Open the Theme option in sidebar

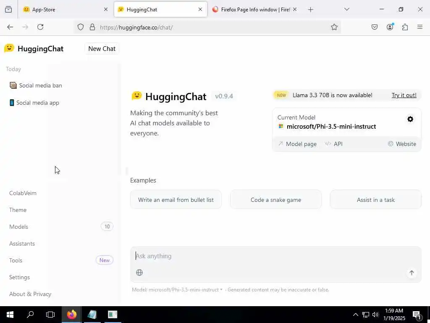click(x=18, y=210)
